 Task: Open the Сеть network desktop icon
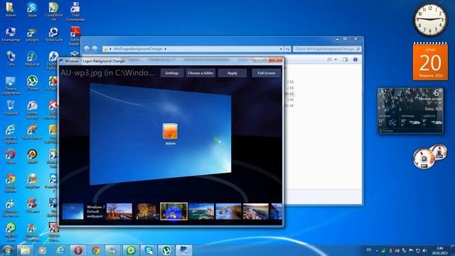(x=11, y=58)
